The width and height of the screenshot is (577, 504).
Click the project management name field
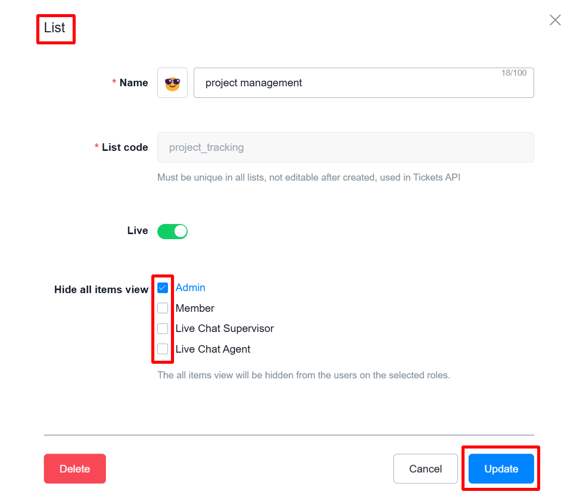click(364, 83)
